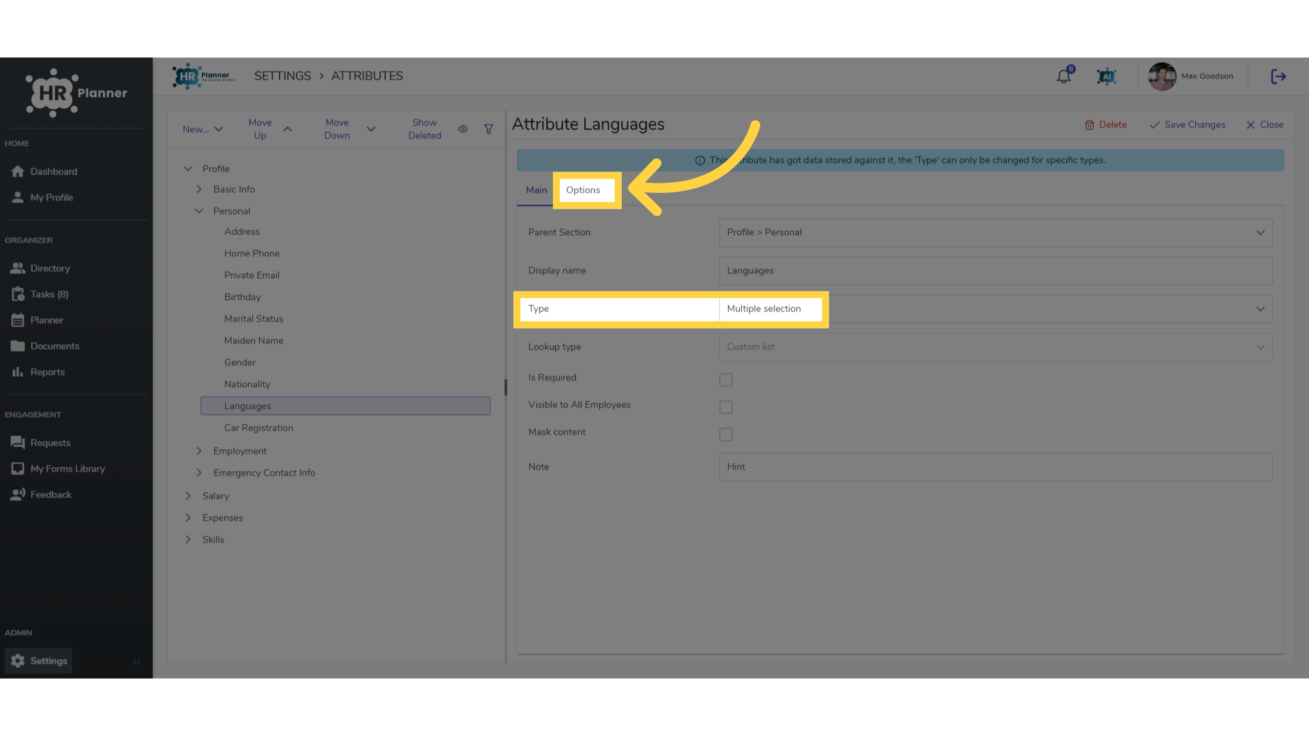
Task: Click the Delete button
Action: coord(1106,125)
